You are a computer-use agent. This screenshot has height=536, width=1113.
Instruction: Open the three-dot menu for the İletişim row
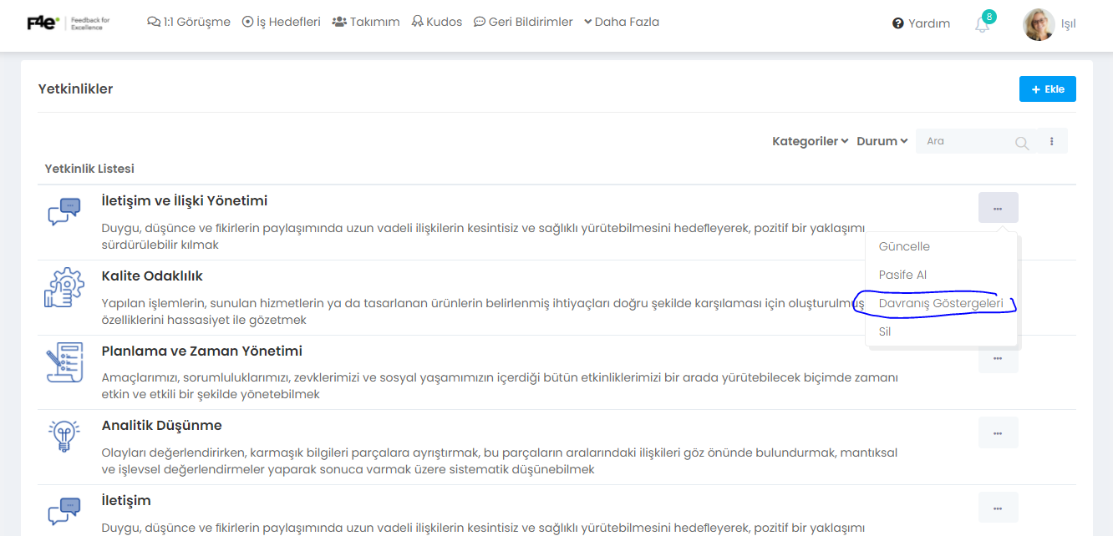(x=999, y=508)
